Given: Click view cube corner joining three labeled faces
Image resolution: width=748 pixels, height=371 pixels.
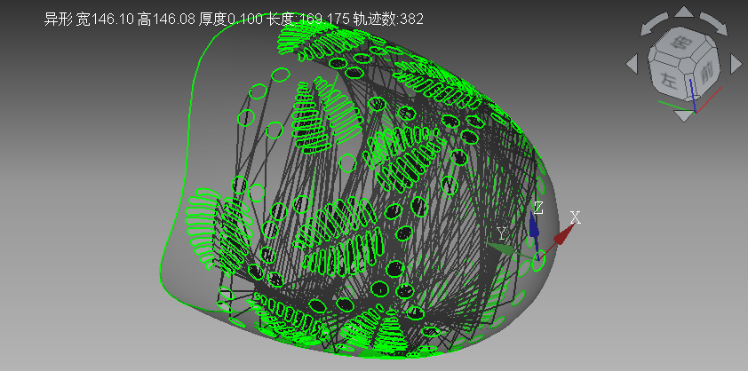Looking at the screenshot, I should tap(688, 67).
